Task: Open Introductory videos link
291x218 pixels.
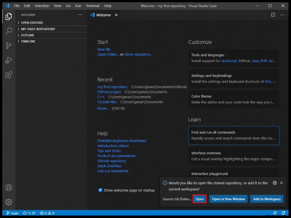Action: point(113,146)
